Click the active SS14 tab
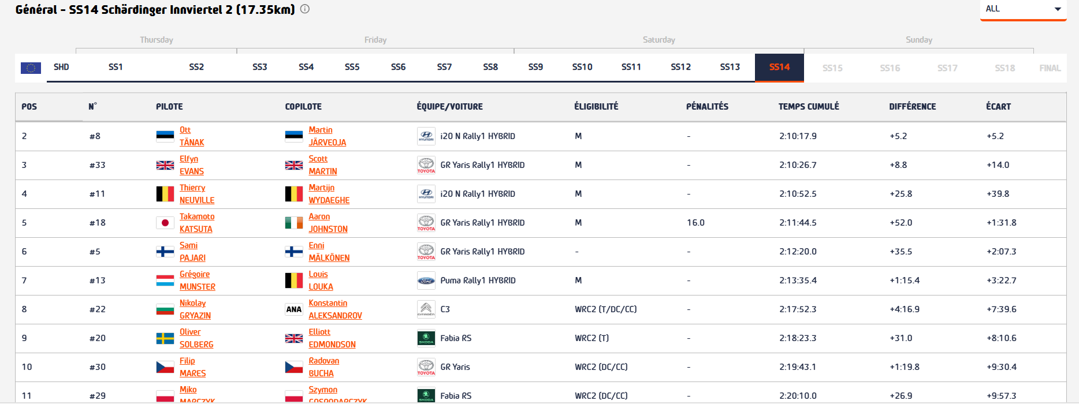The height and width of the screenshot is (404, 1079). pos(779,68)
